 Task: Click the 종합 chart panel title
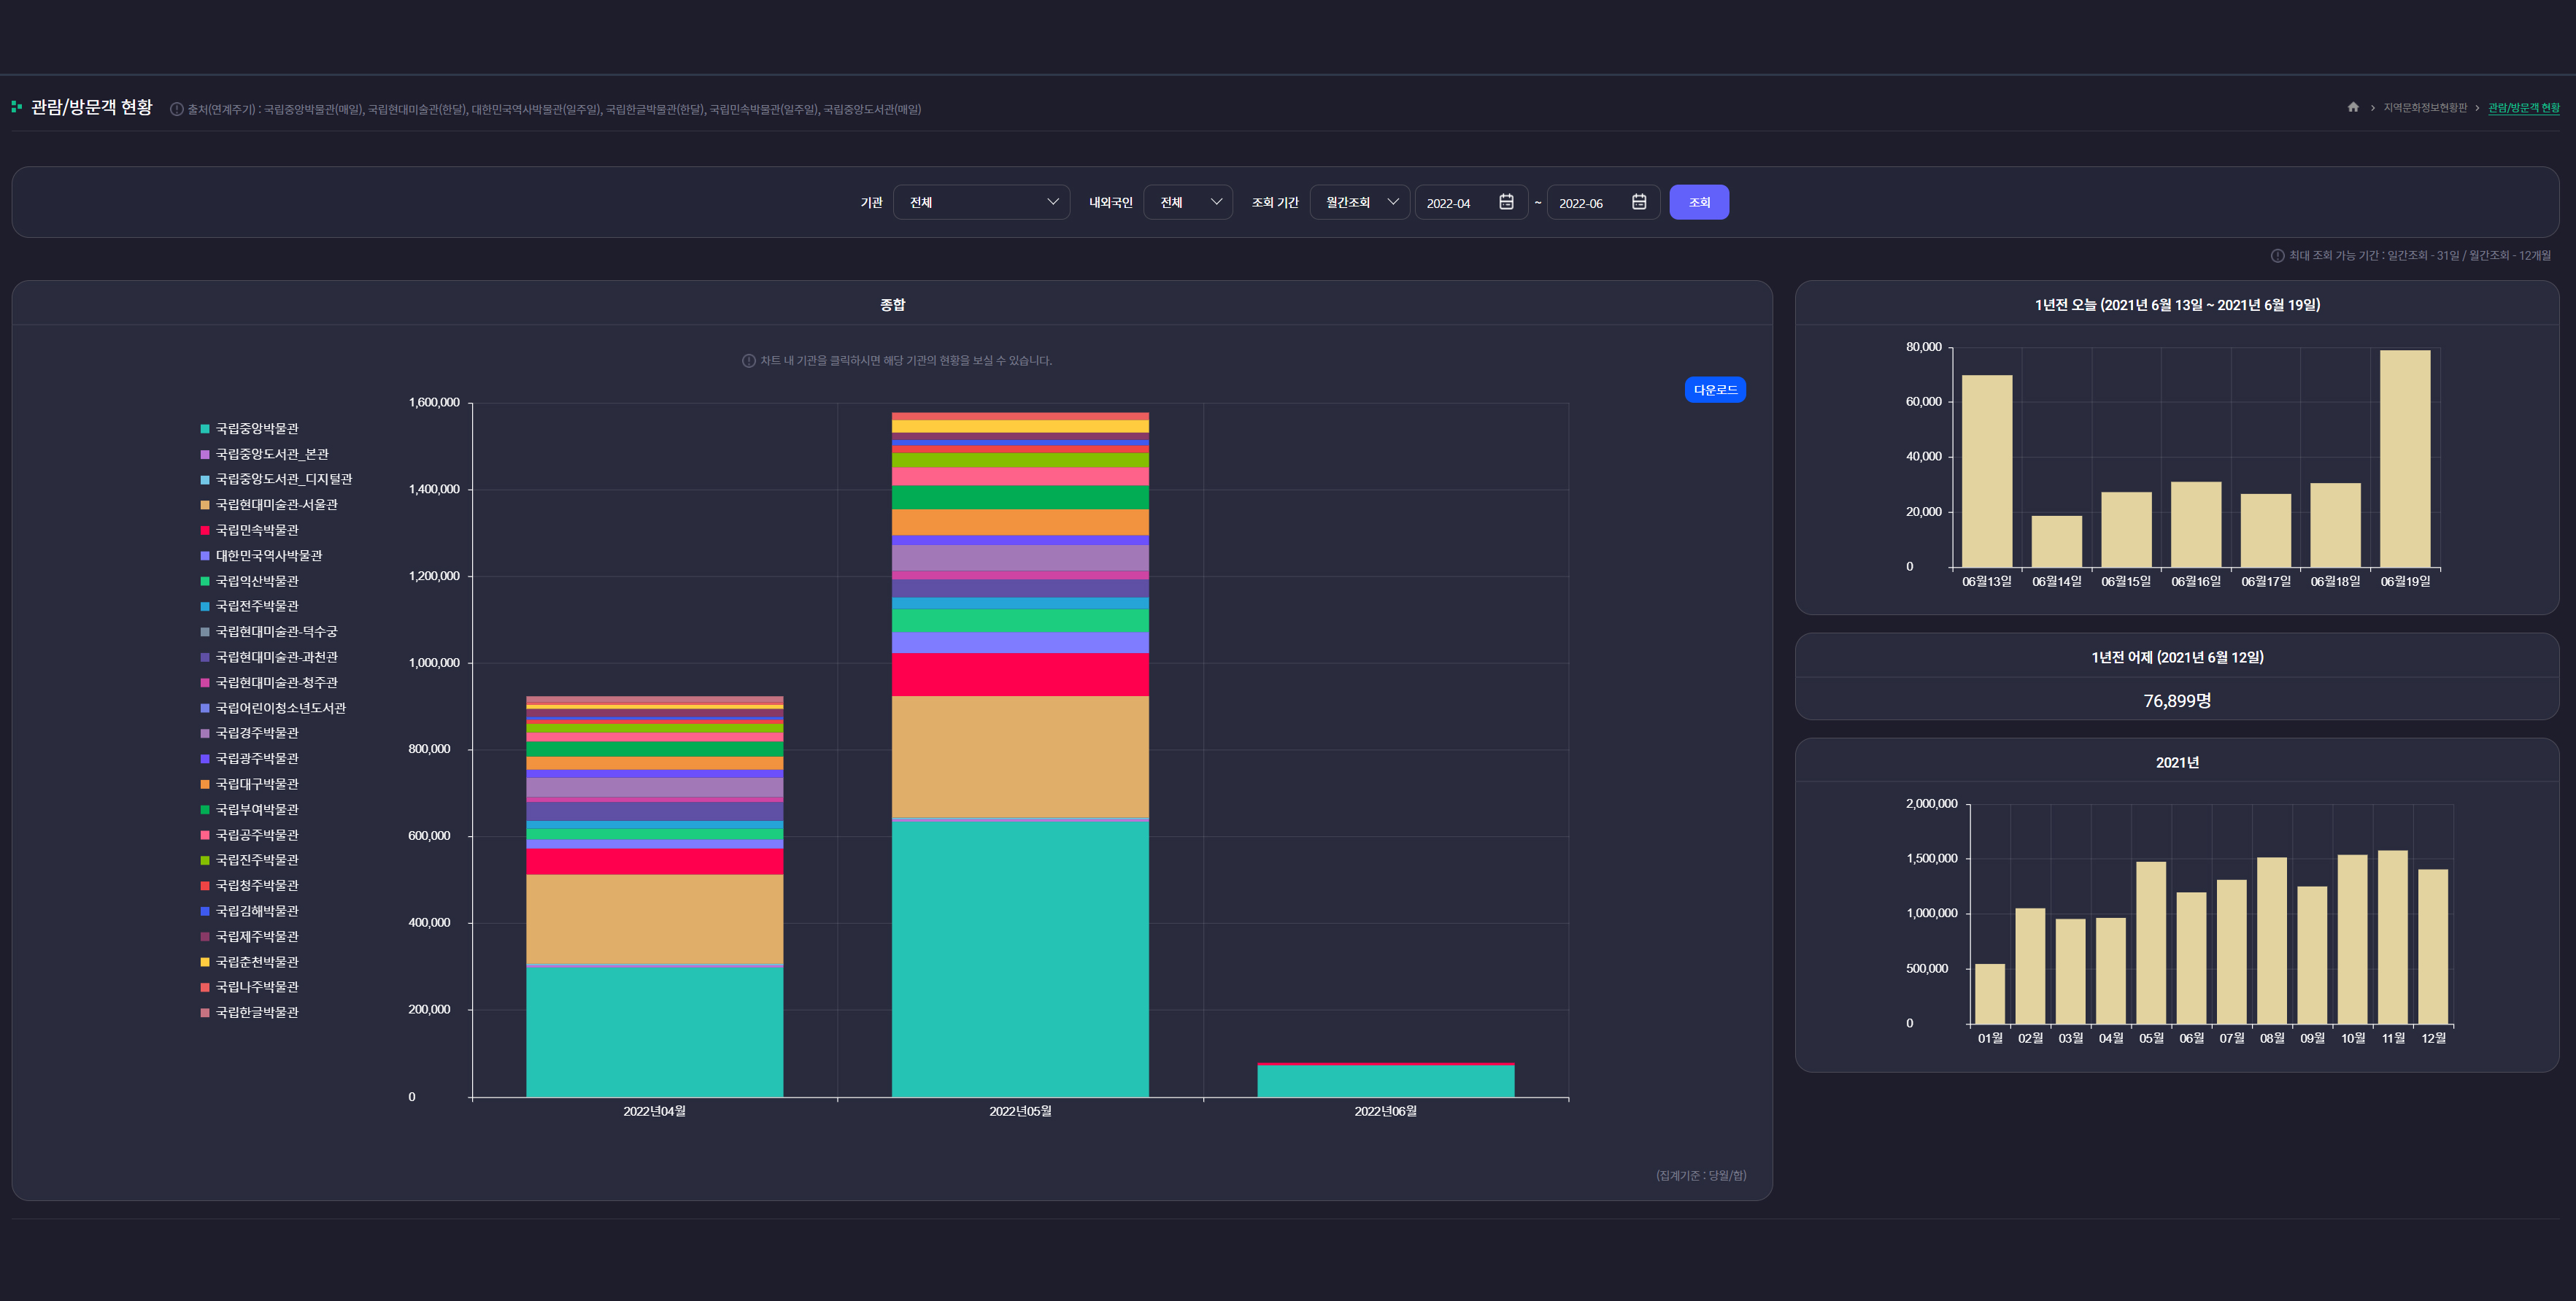892,305
